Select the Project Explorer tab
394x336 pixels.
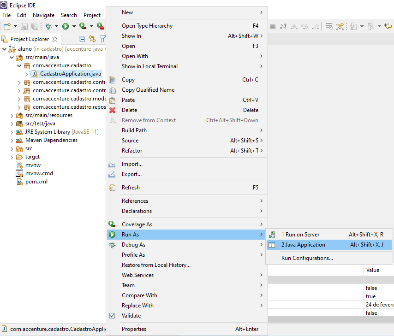coord(30,39)
